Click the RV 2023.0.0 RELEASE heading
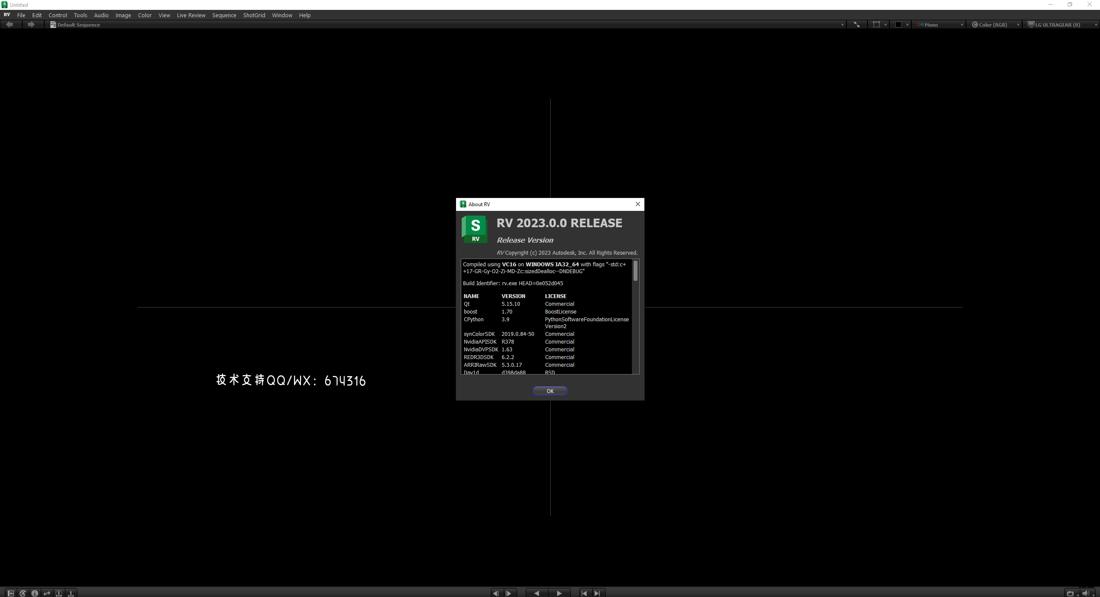The height and width of the screenshot is (597, 1100). (x=559, y=223)
